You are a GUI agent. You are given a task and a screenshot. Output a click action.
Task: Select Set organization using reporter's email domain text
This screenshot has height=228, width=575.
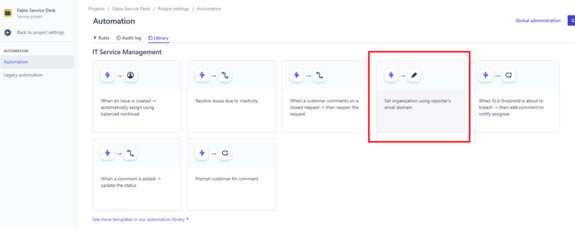click(417, 104)
